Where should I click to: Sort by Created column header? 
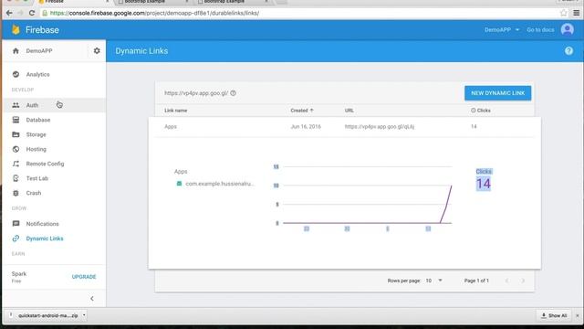tap(302, 111)
